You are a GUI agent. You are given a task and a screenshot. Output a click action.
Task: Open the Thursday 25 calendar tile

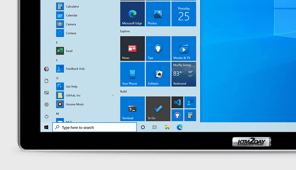184,14
